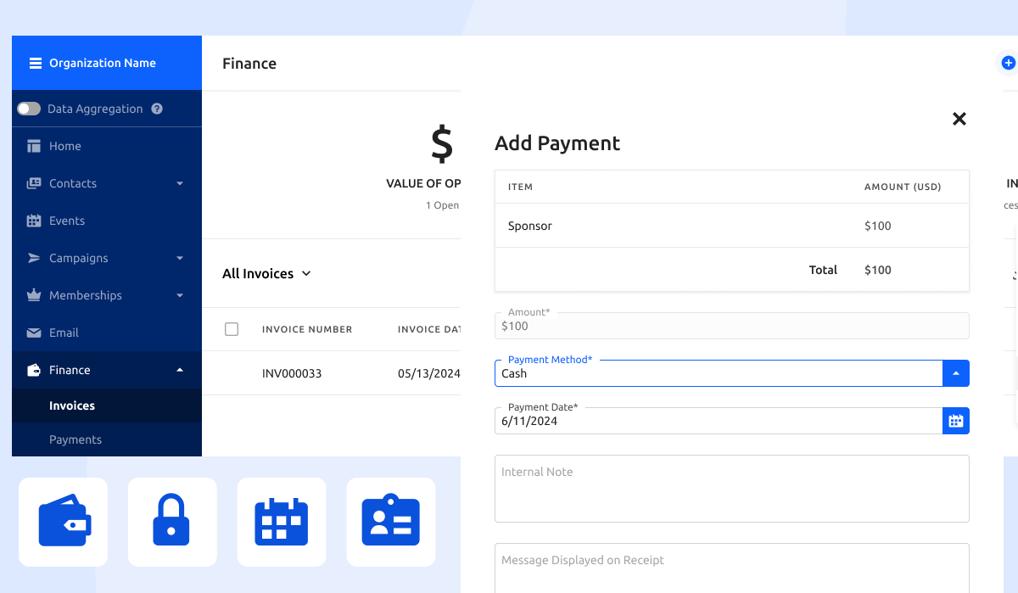This screenshot has height=593, width=1018.
Task: Open the Payment Method dropdown arrow
Action: click(x=956, y=373)
